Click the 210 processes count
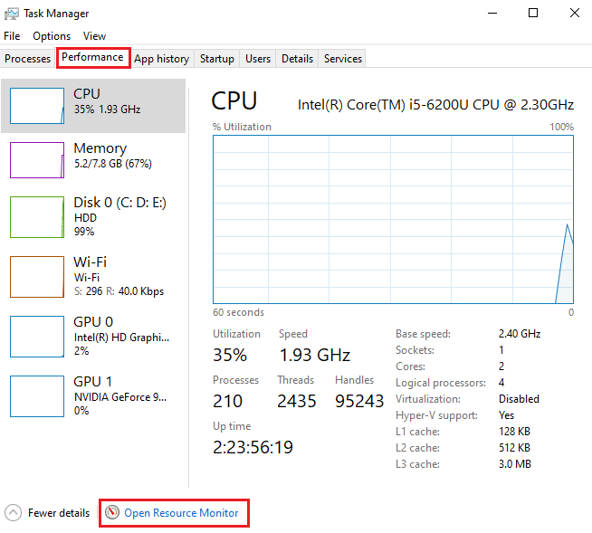The height and width of the screenshot is (533, 592). point(228,401)
